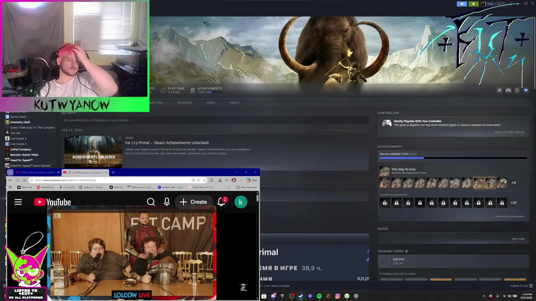Open YouTube notifications bell
536x301 pixels.
pos(222,202)
